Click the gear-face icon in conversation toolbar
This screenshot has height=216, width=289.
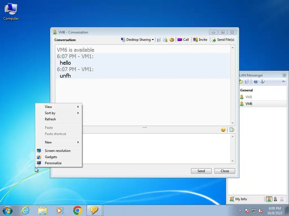tap(172, 40)
